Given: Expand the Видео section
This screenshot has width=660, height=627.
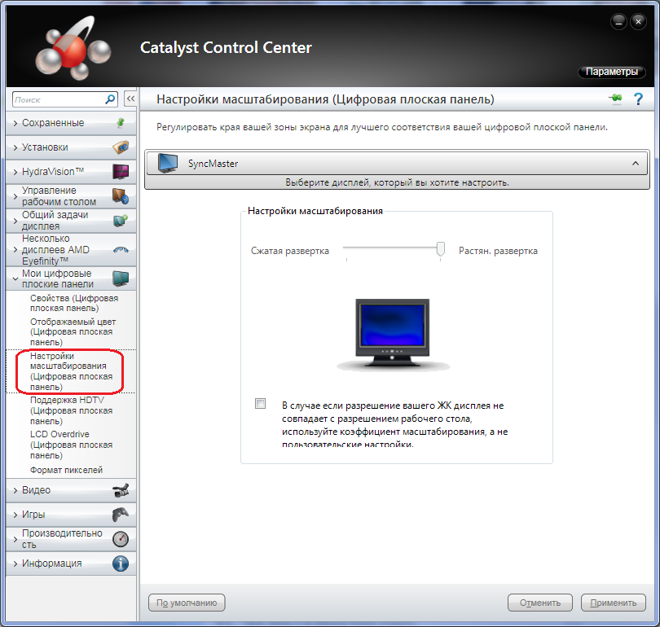Looking at the screenshot, I should (15, 490).
